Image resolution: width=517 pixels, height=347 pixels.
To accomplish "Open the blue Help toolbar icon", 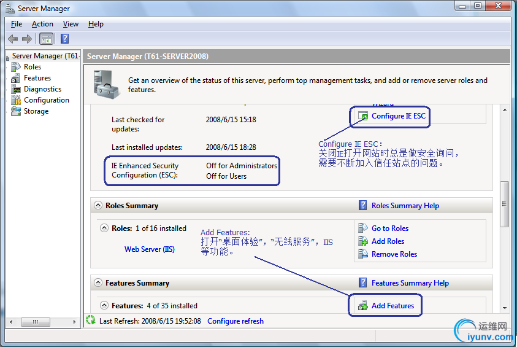I will (x=64, y=39).
